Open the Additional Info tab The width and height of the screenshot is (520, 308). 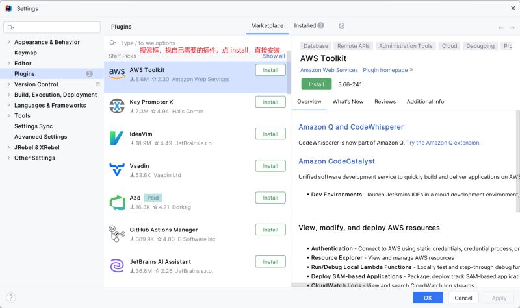pos(425,102)
